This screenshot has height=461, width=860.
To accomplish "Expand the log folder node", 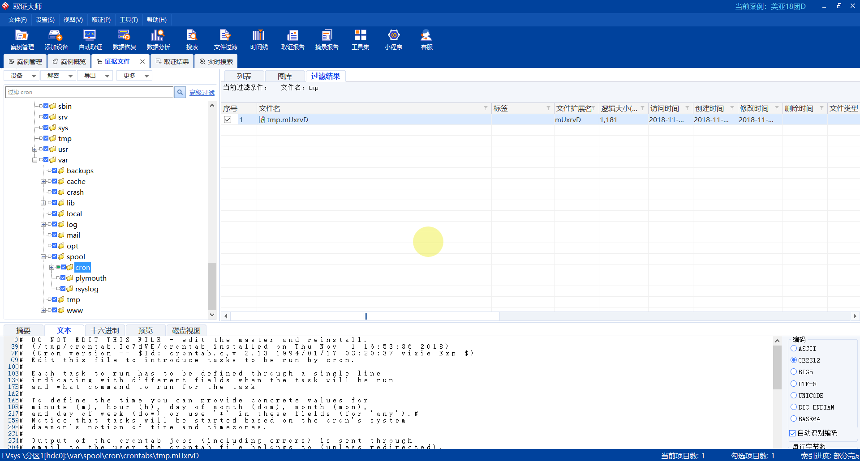I will coord(43,224).
